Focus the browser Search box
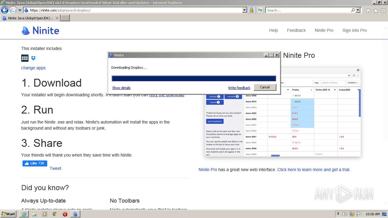This screenshot has width=388, height=218. (308, 10)
